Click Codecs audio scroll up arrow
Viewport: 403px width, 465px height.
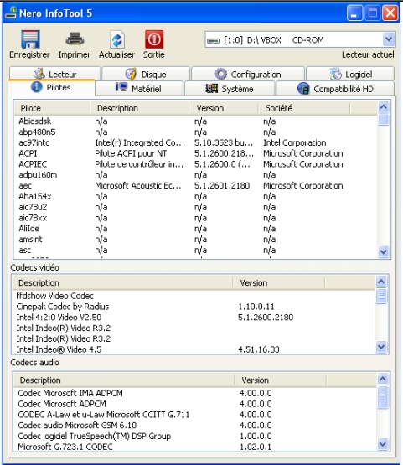click(x=383, y=379)
